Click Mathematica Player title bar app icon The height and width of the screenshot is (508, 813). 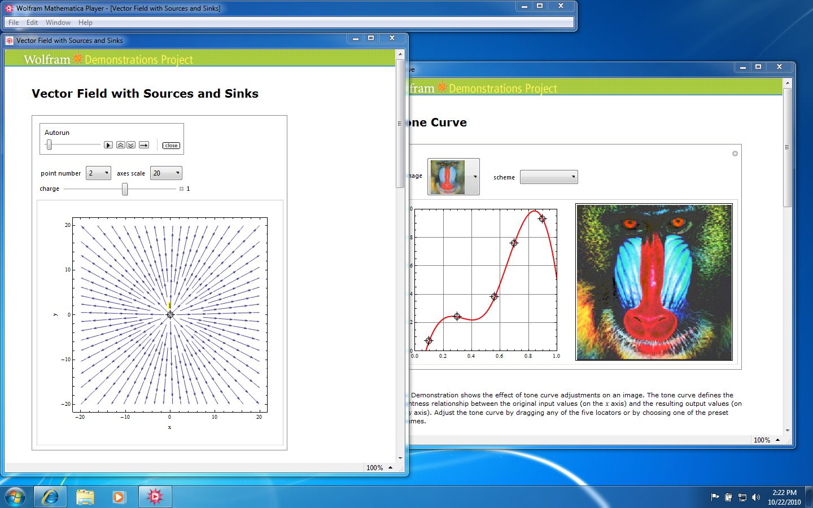(x=9, y=8)
